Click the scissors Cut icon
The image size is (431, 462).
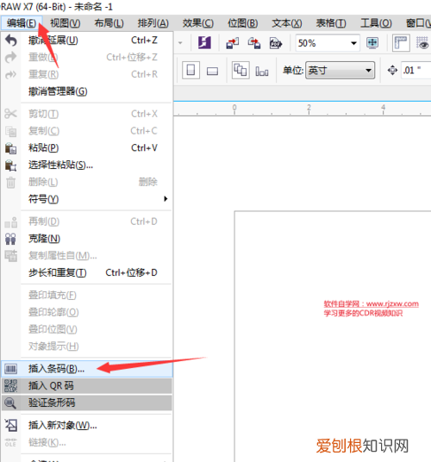[11, 114]
